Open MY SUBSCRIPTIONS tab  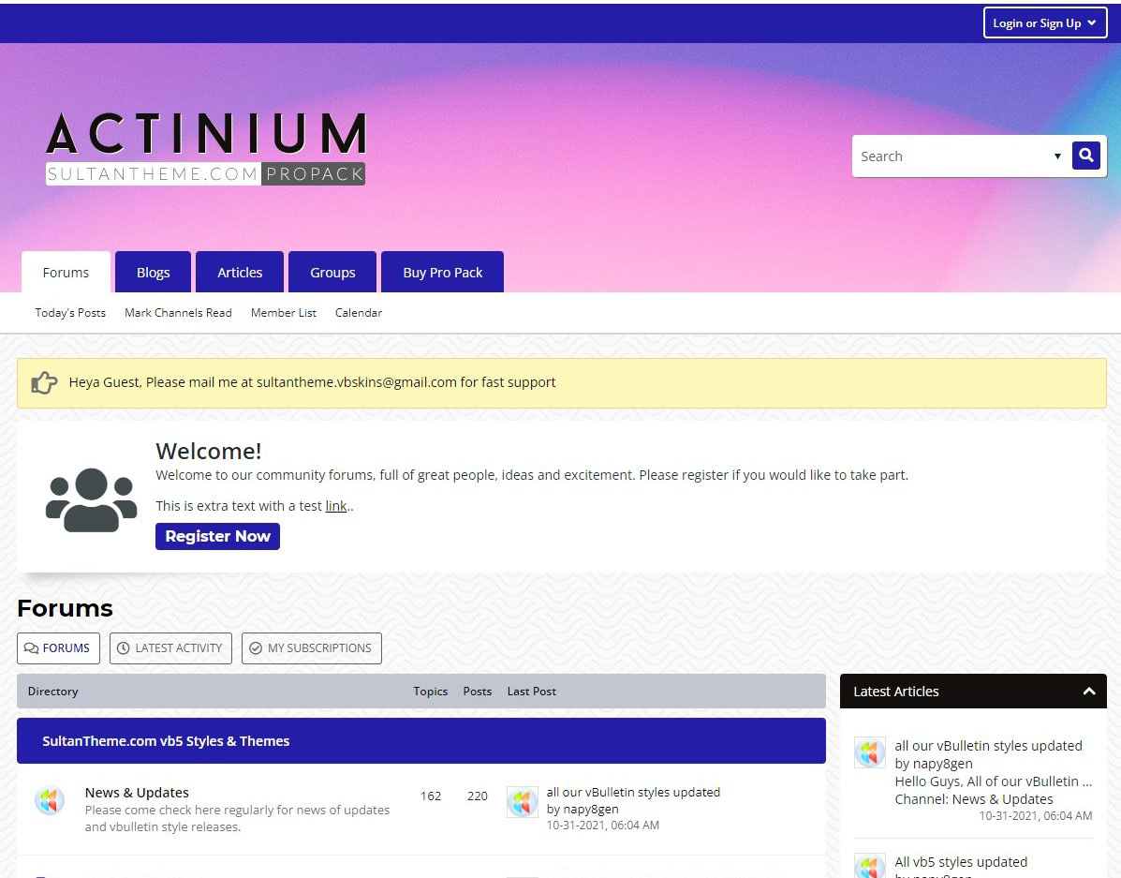tap(312, 648)
